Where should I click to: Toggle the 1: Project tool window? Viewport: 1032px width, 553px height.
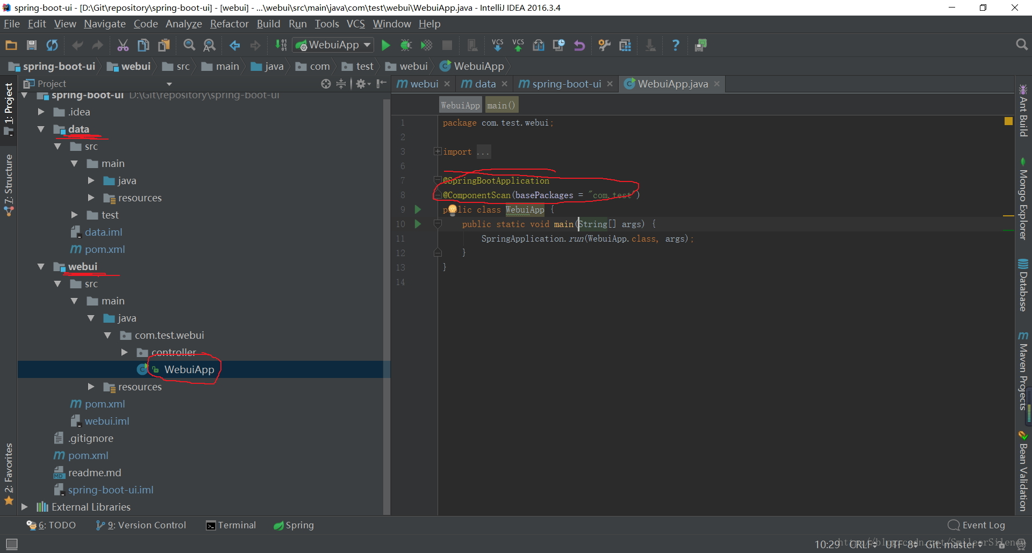coord(9,110)
